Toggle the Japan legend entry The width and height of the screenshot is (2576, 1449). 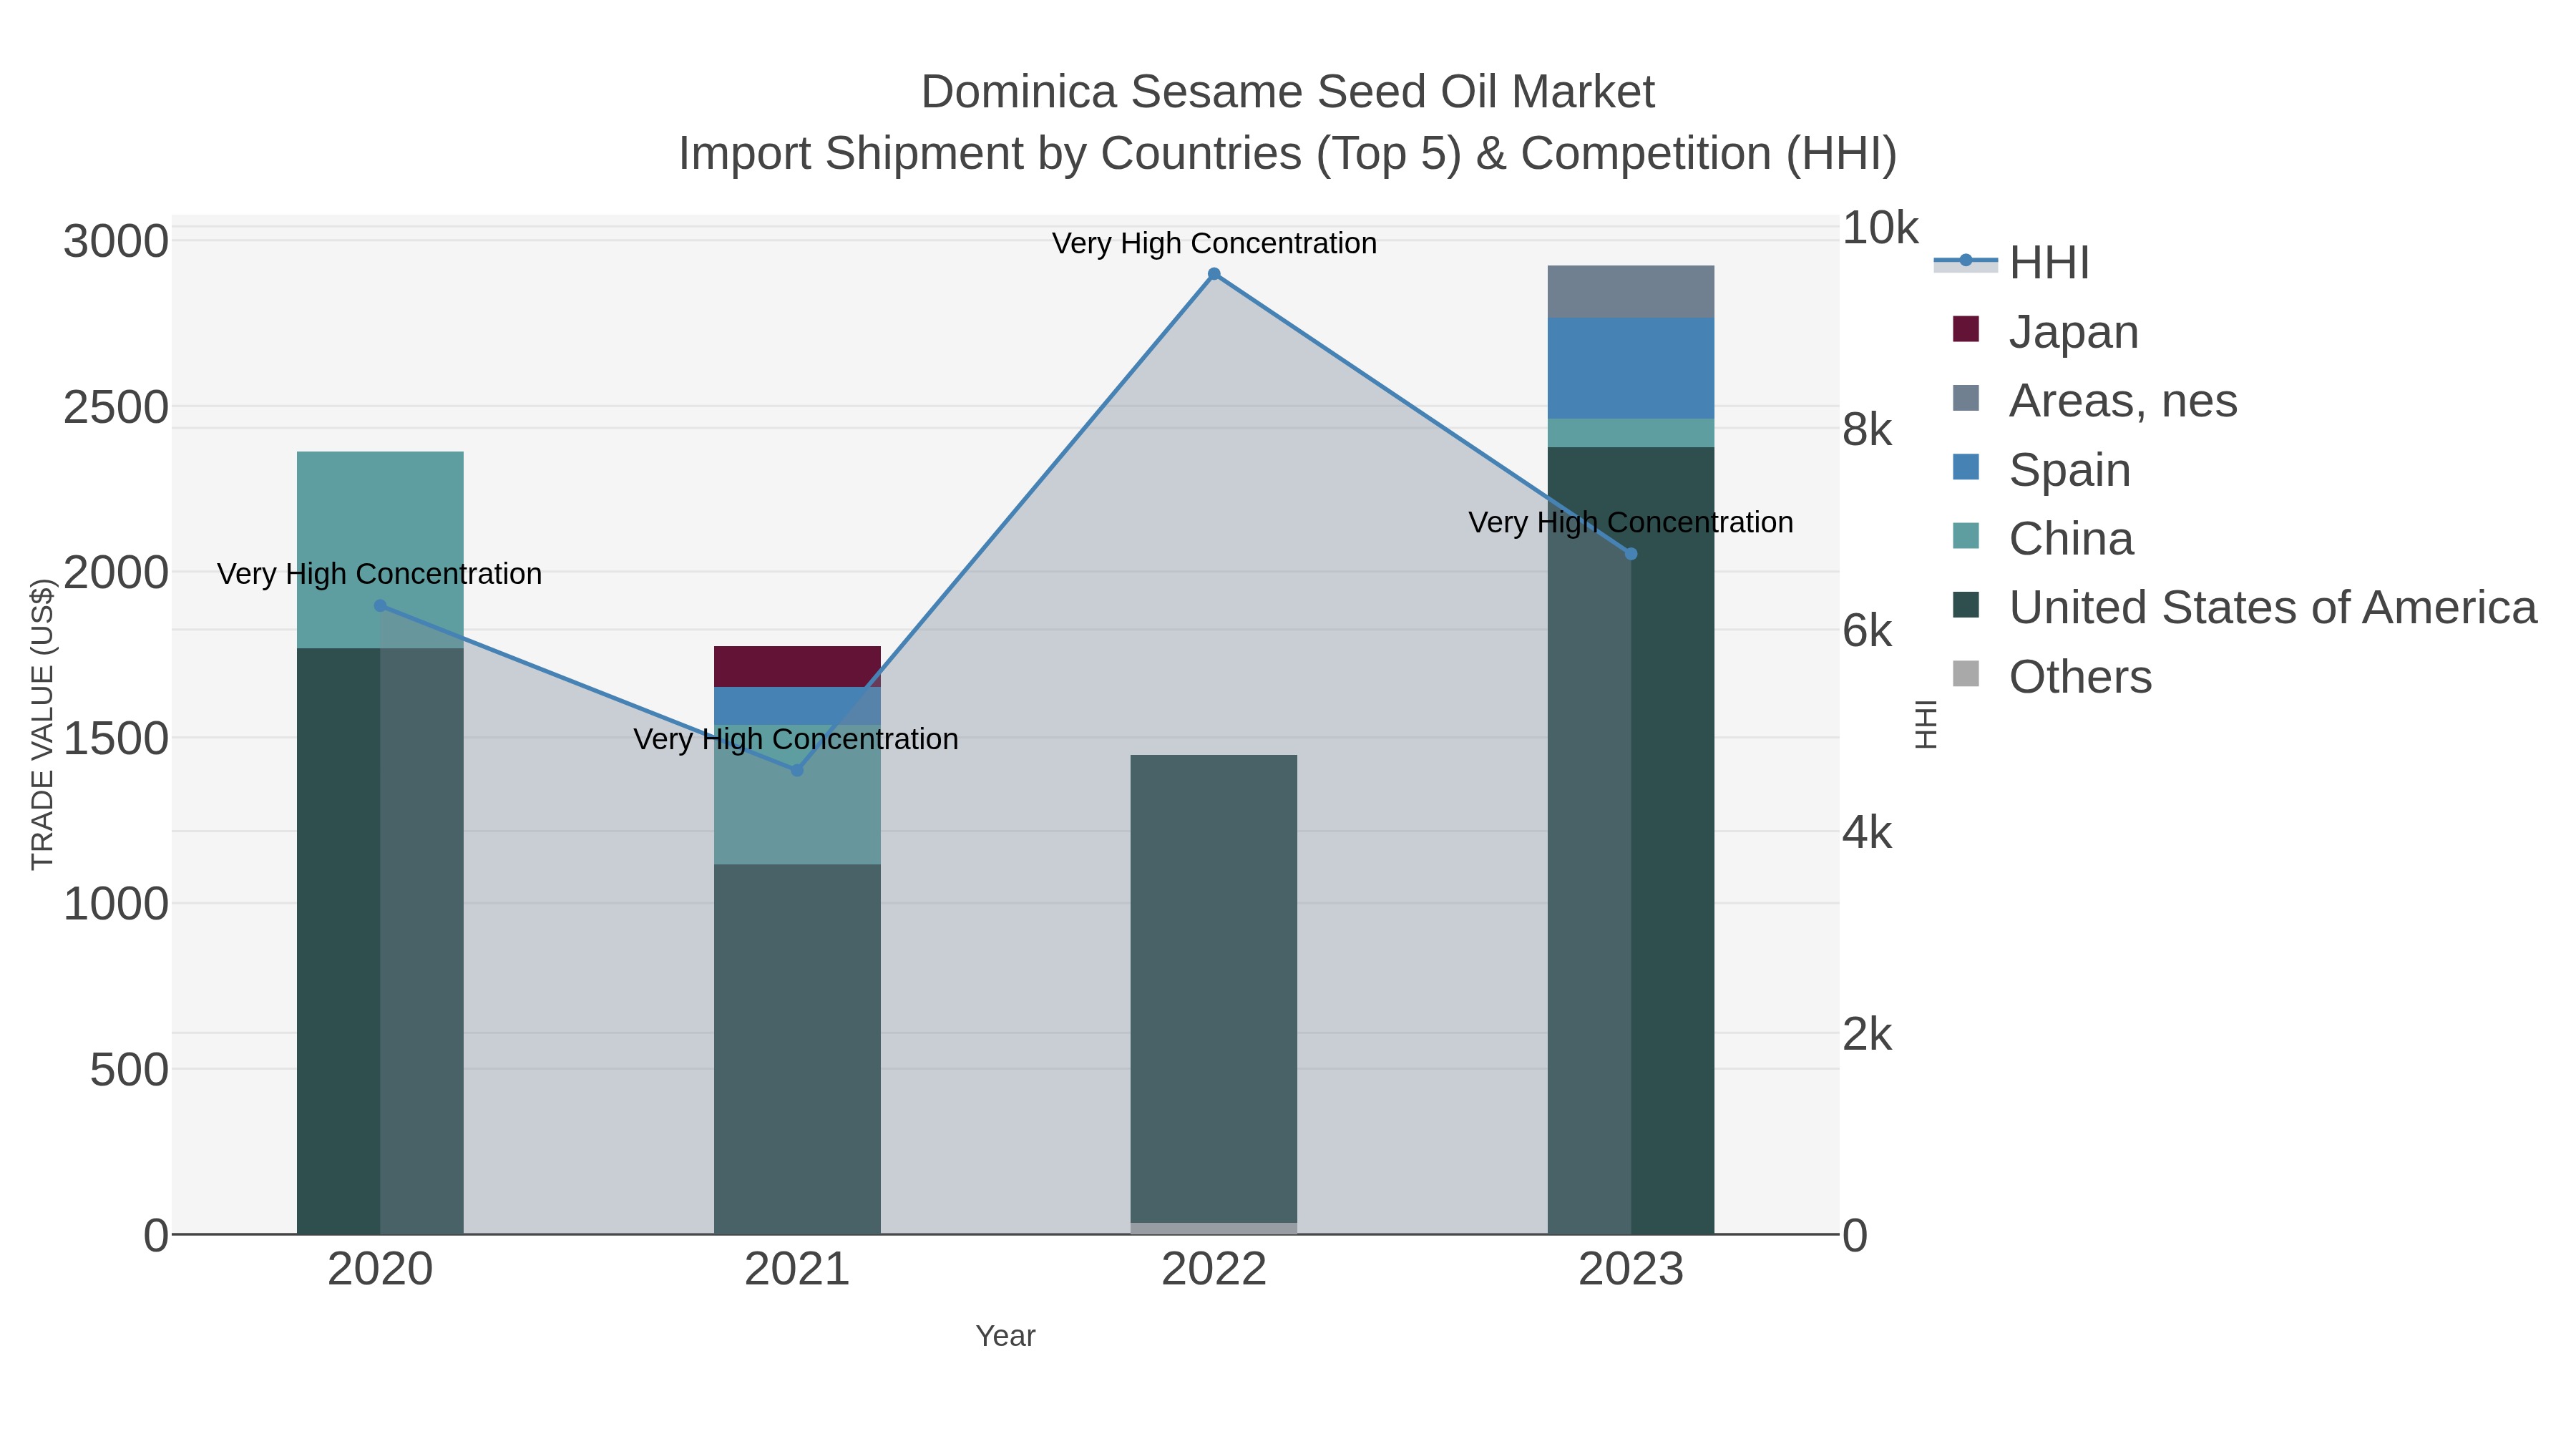pos(2046,331)
